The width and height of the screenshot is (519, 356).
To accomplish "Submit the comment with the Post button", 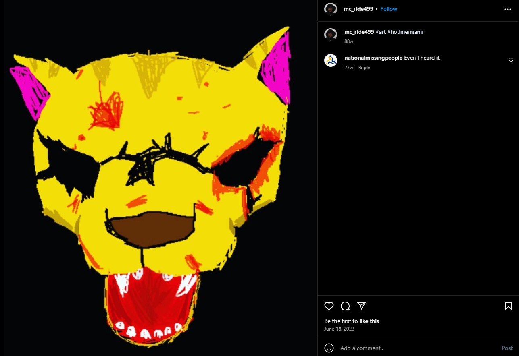I will coord(507,348).
